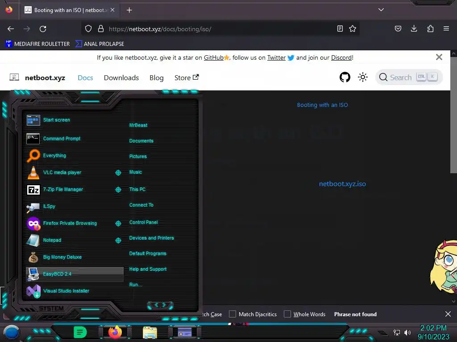This screenshot has width=457, height=342.
Task: Open Start screen in start menu
Action: 75,120
